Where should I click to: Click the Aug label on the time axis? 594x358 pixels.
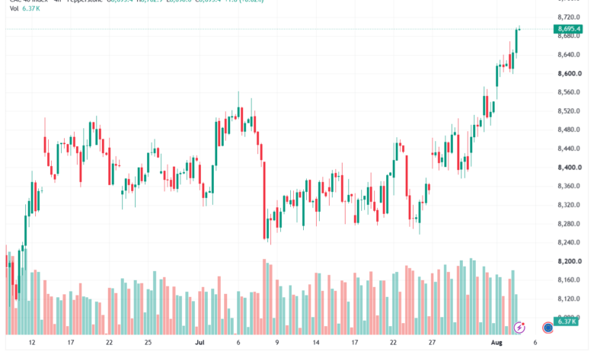497,343
